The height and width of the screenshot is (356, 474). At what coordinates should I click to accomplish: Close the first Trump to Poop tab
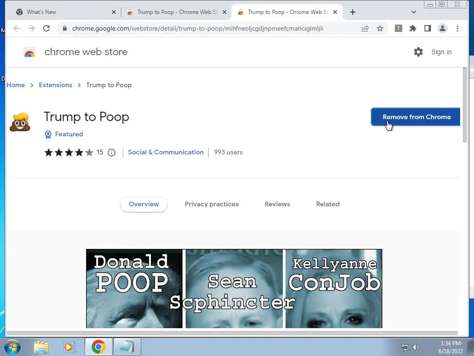click(225, 12)
